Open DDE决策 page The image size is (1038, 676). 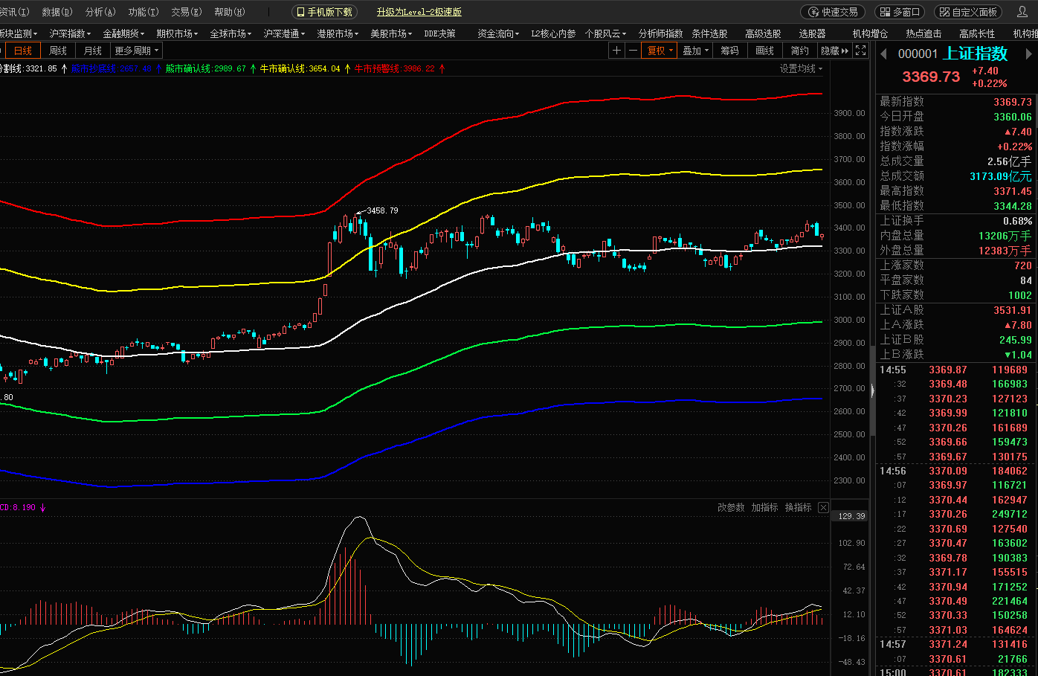(x=440, y=33)
